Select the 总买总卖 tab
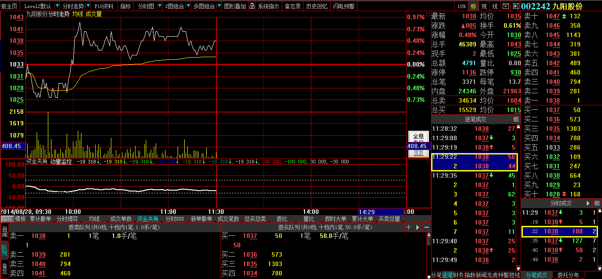The image size is (602, 279). tap(255, 219)
